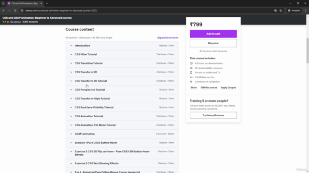
Task: Expand the CSS Animation Tutorial chevron
Action: tap(71, 116)
